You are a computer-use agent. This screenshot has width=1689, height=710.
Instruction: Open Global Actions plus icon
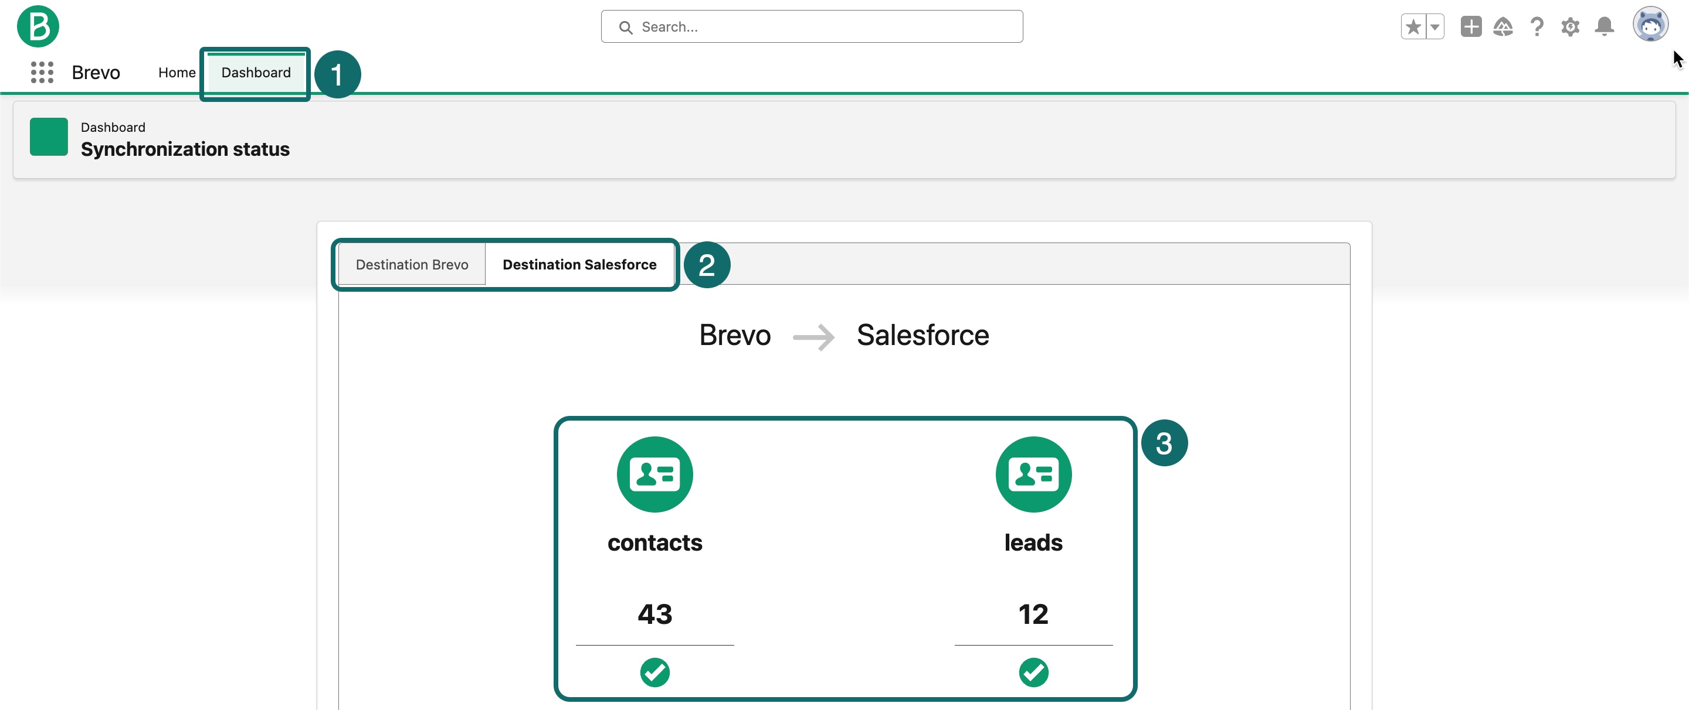(x=1471, y=27)
